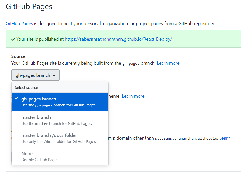Select None to disable GitHub Pages
Image resolution: width=243 pixels, height=173 pixels.
tap(60, 156)
